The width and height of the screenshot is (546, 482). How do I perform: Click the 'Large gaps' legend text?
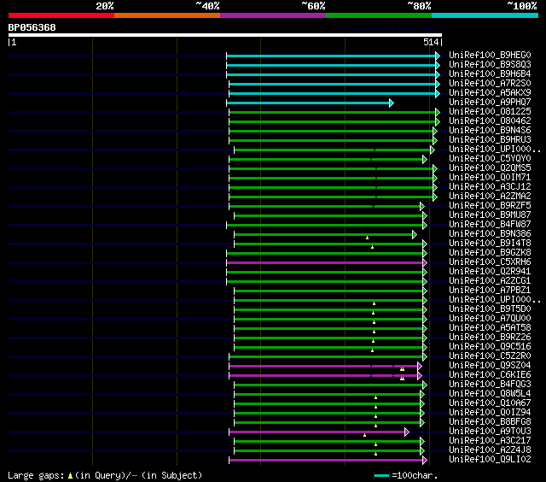click(x=36, y=475)
